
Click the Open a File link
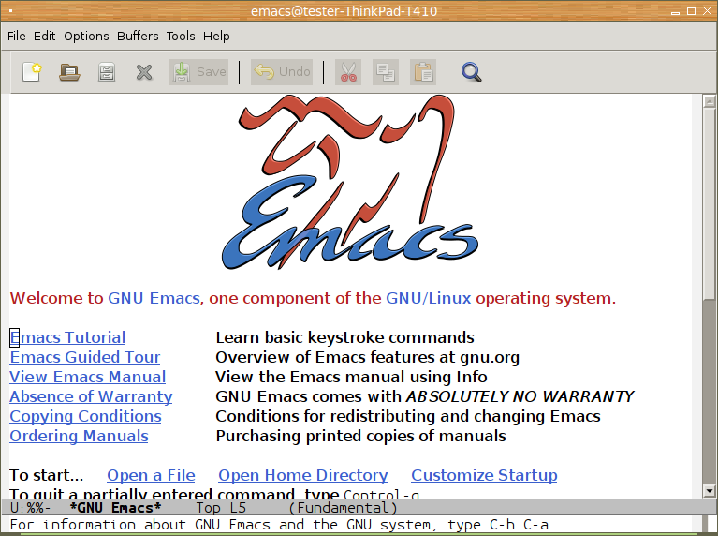pyautogui.click(x=151, y=476)
